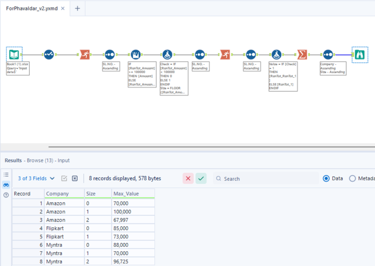Click the Results panel title label
The width and height of the screenshot is (375, 266).
(x=13, y=160)
